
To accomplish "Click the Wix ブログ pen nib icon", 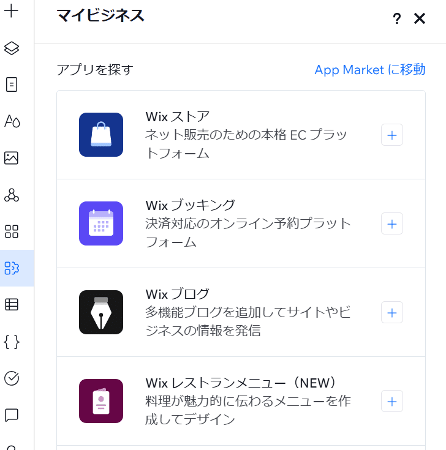I will (101, 312).
